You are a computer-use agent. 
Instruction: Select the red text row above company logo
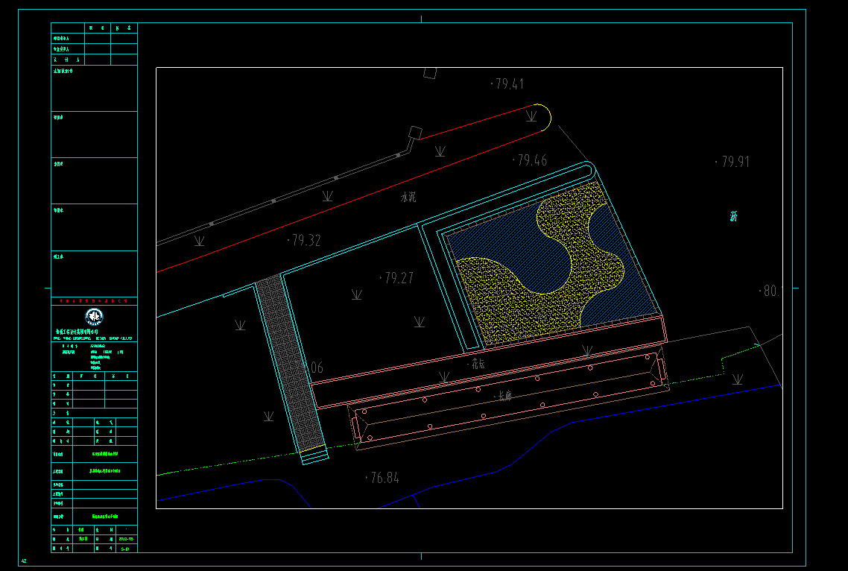click(x=94, y=300)
